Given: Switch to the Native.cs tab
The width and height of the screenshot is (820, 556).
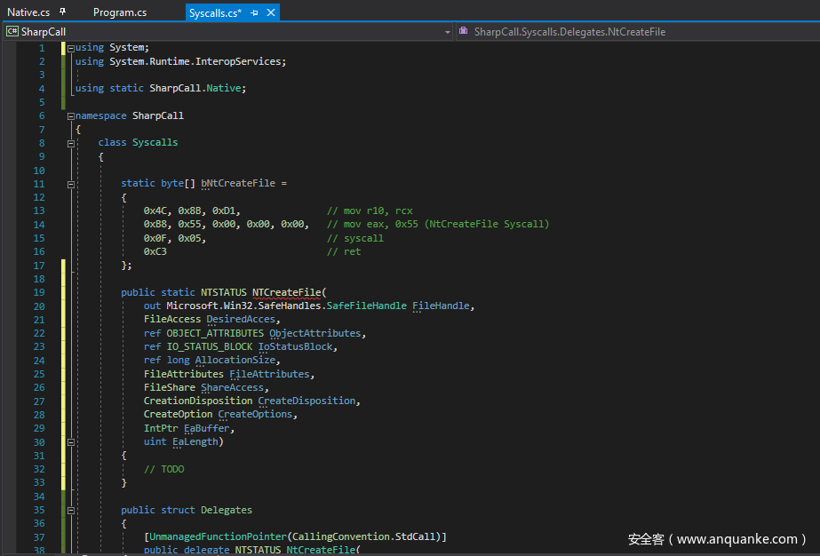Looking at the screenshot, I should [28, 12].
